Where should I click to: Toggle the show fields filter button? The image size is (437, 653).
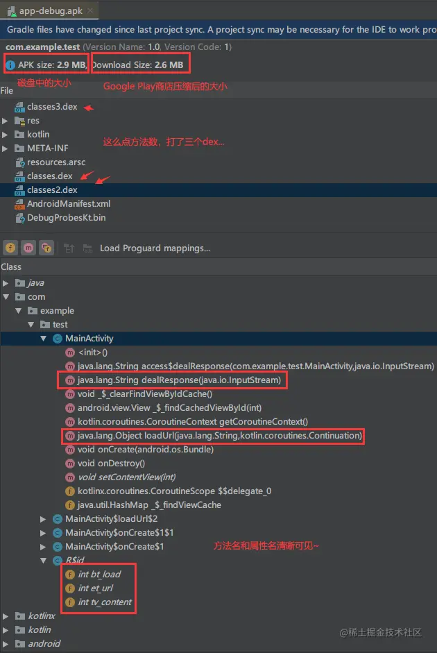click(x=10, y=248)
